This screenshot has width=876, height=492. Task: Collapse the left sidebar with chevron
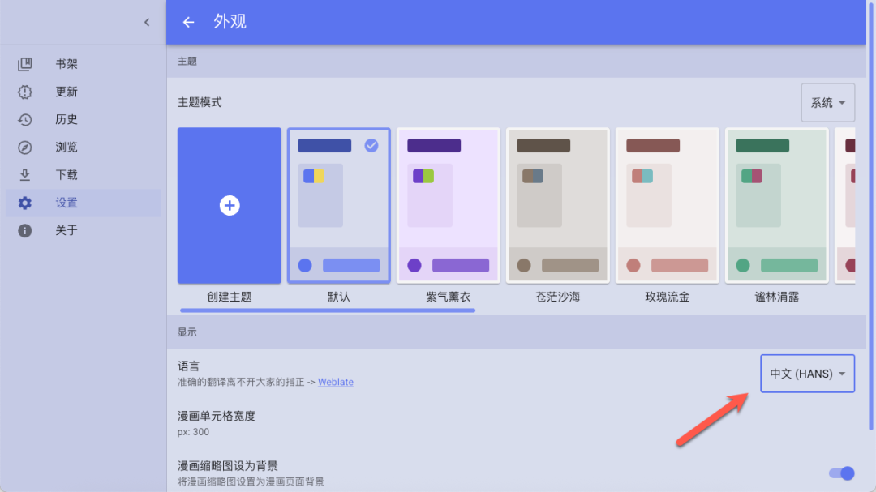click(147, 22)
